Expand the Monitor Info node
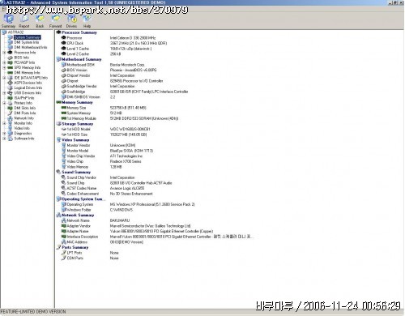The width and height of the screenshot is (405, 316). tap(4, 123)
